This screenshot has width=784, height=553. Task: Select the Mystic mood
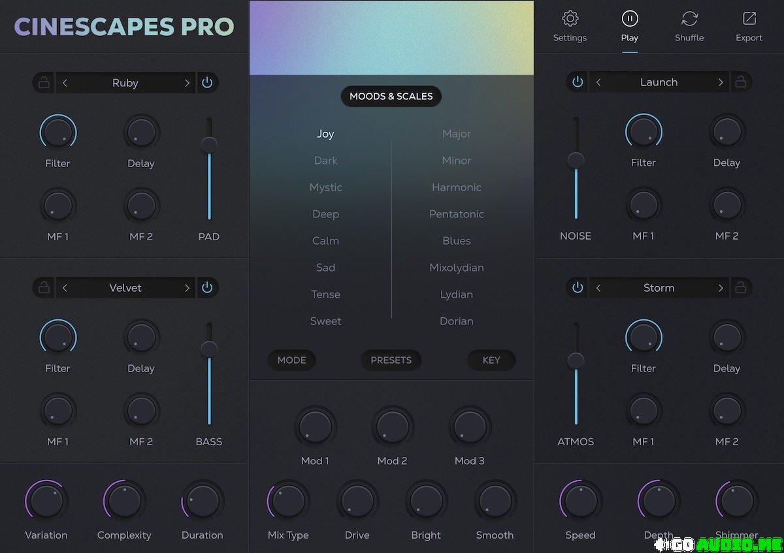tap(325, 187)
